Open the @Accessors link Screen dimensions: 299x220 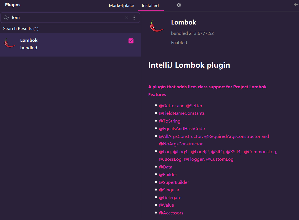171,213
